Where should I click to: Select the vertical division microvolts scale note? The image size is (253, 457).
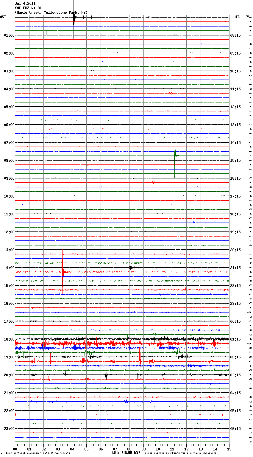pos(38,453)
